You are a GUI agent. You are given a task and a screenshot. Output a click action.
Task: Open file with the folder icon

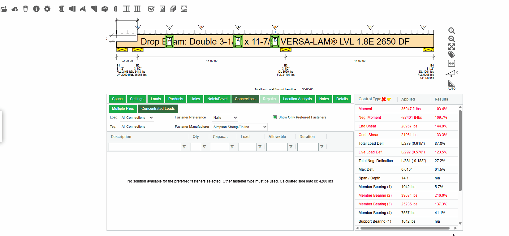(x=4, y=9)
